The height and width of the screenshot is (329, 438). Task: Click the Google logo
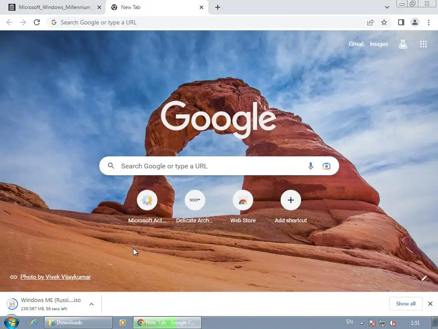(x=219, y=119)
